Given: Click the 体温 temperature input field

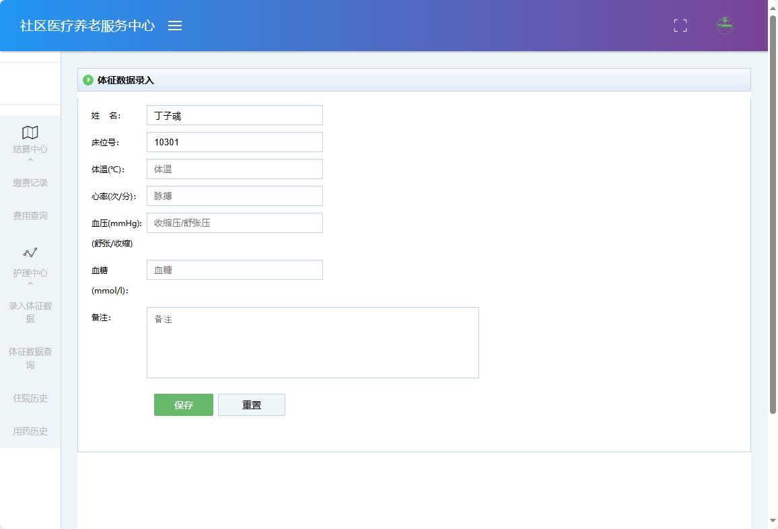Looking at the screenshot, I should coord(234,168).
